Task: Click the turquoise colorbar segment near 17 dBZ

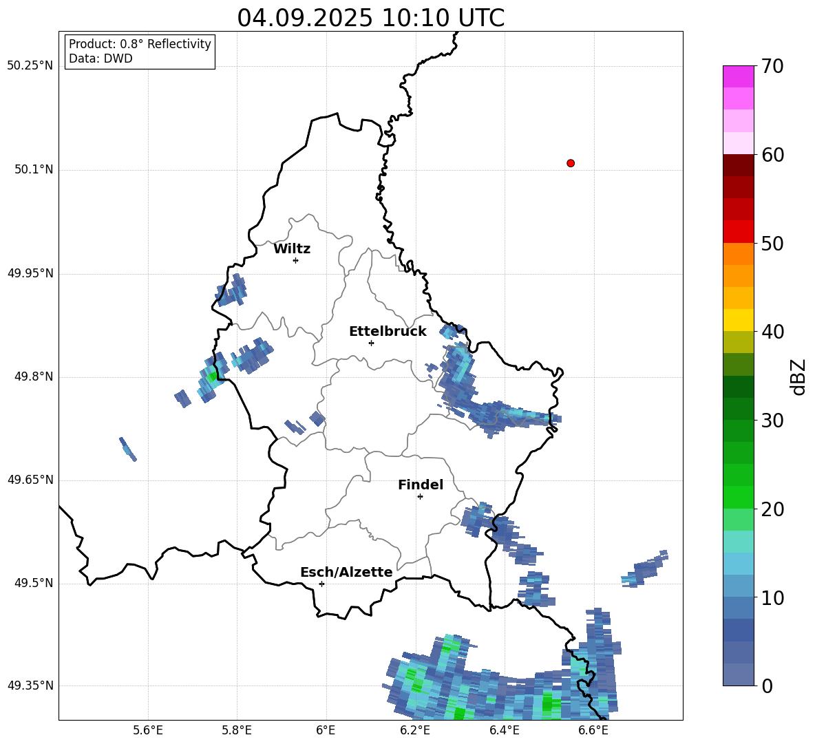Action: click(739, 542)
